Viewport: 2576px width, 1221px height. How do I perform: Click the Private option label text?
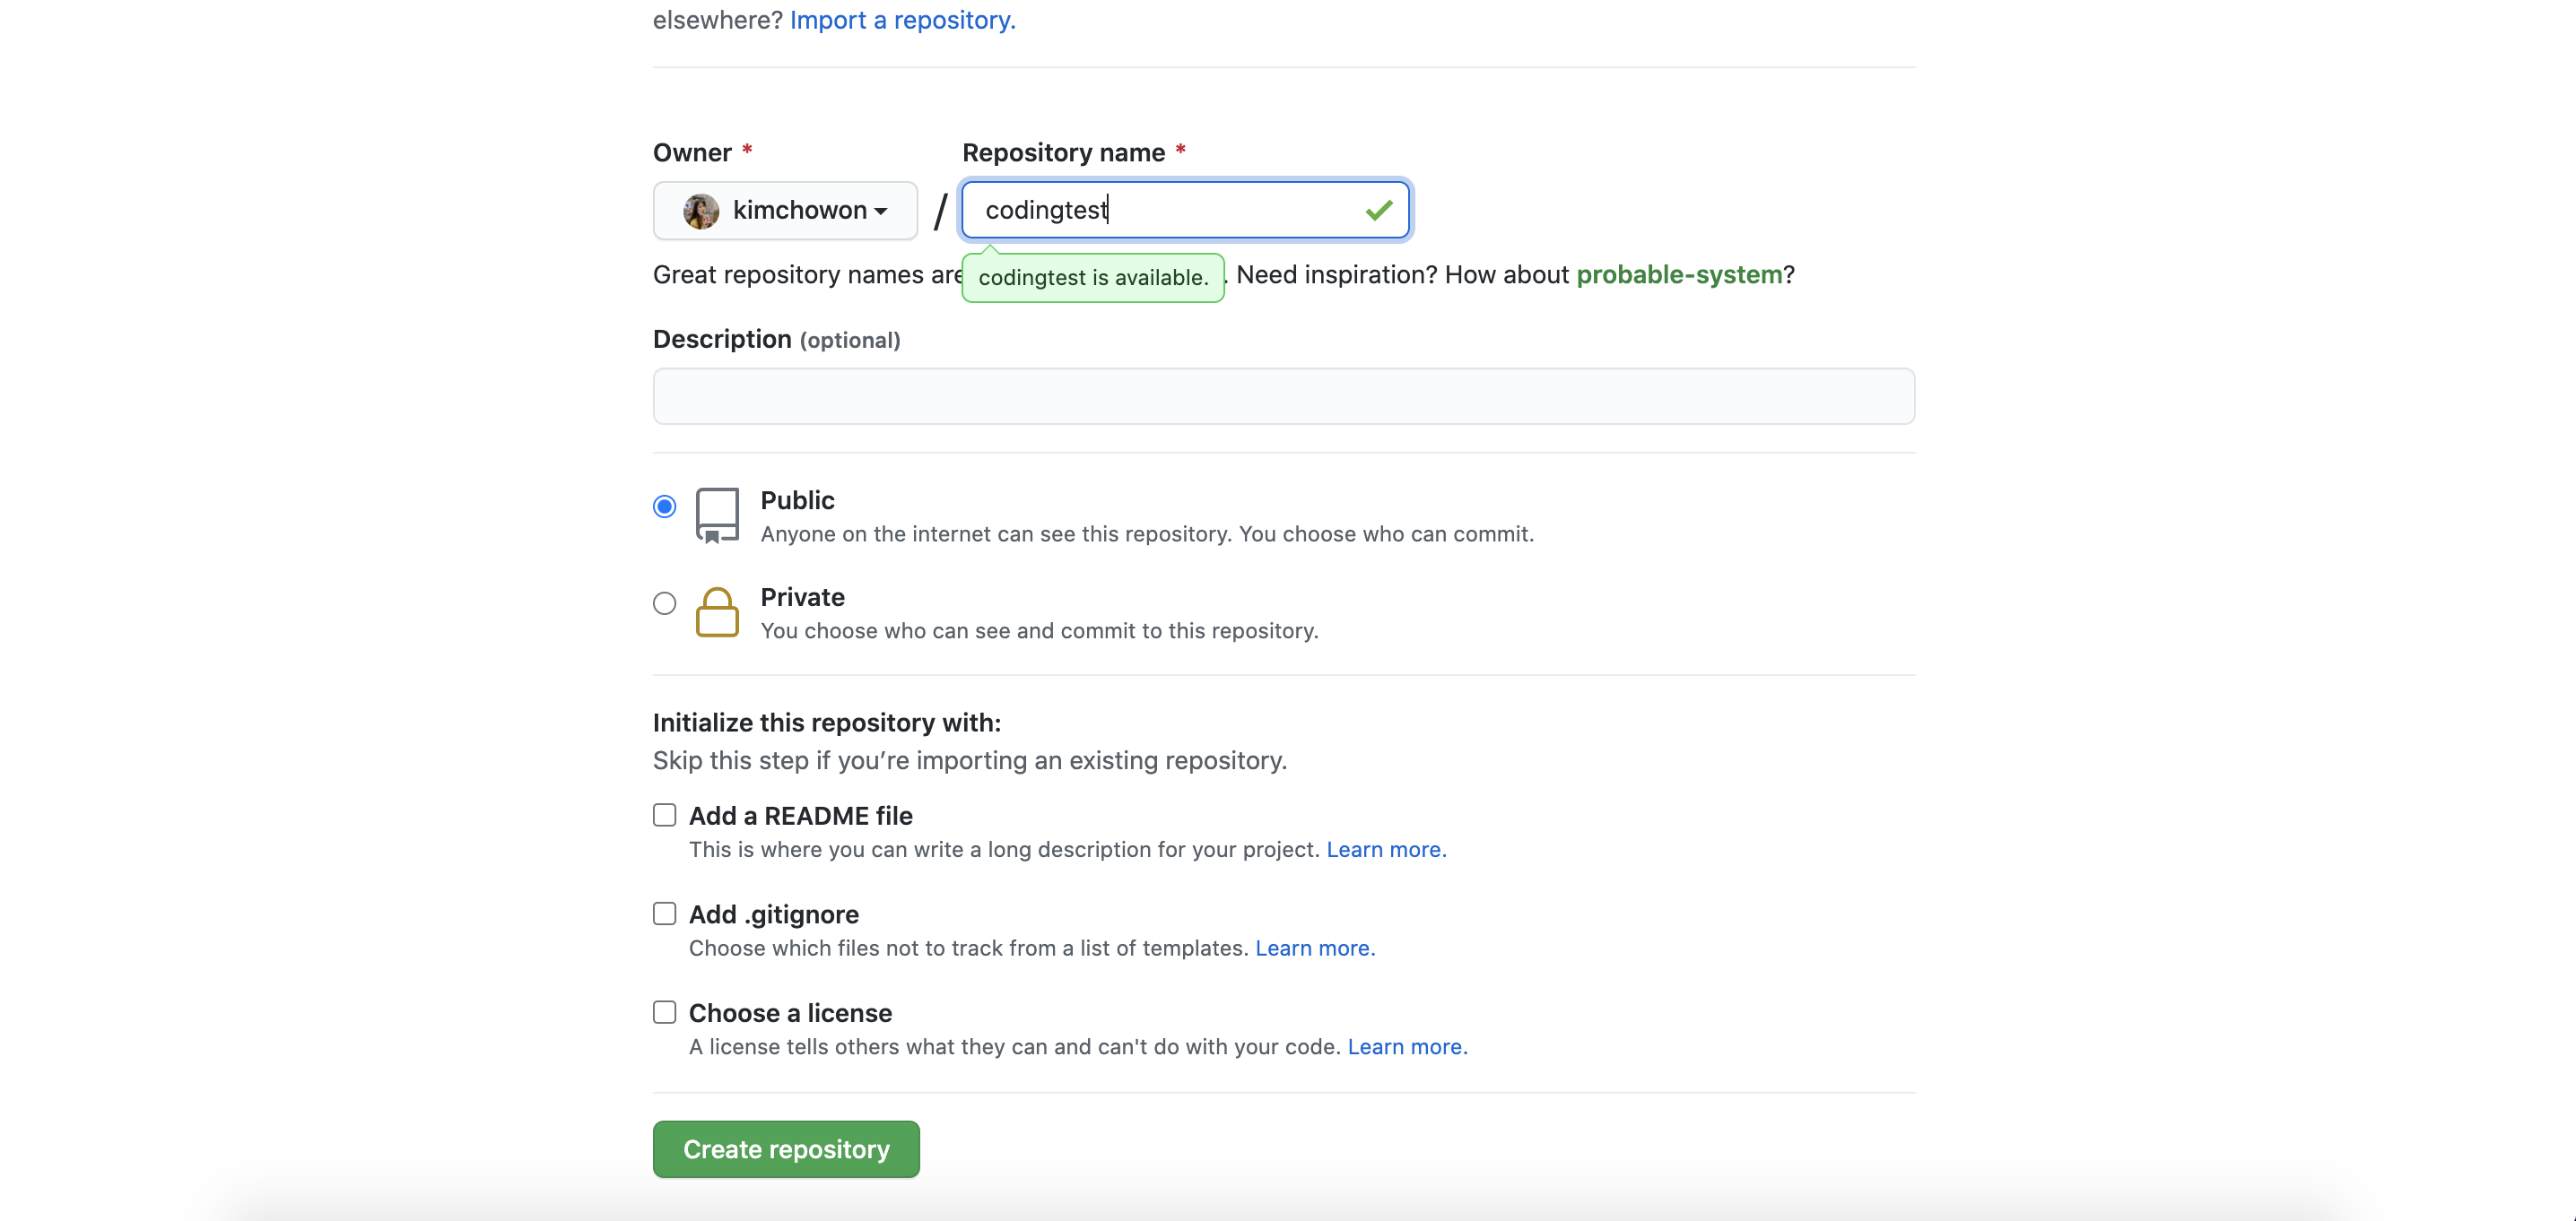(802, 598)
